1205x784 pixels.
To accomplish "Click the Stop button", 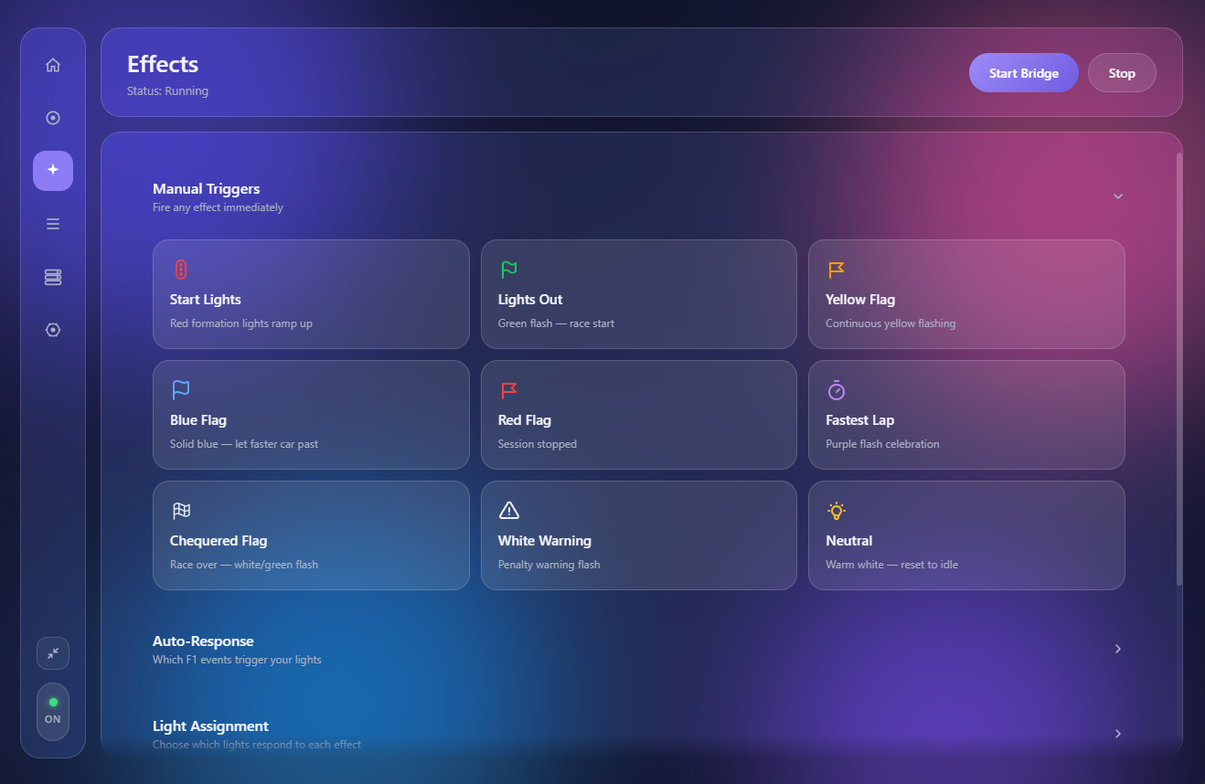I will 1122,73.
